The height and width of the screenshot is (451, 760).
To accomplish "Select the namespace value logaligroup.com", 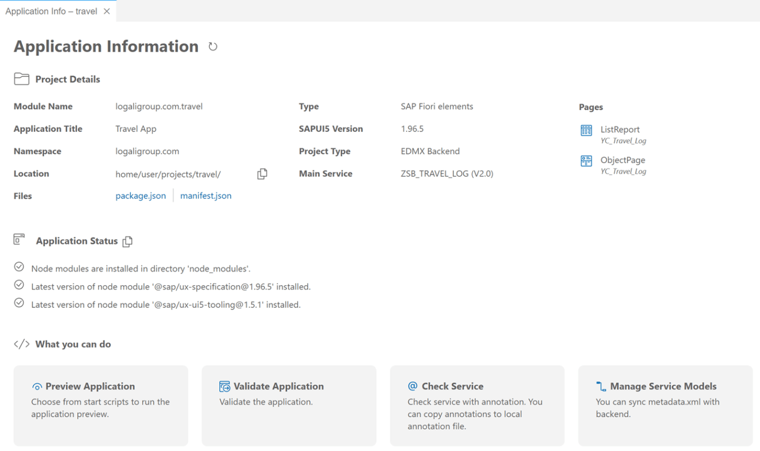I will pos(147,152).
